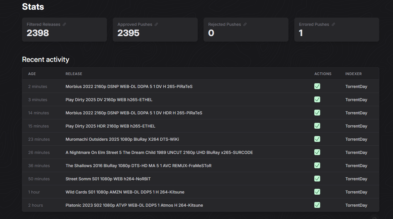Click action checkmark for Platonic 2023 S02 row

pyautogui.click(x=317, y=205)
